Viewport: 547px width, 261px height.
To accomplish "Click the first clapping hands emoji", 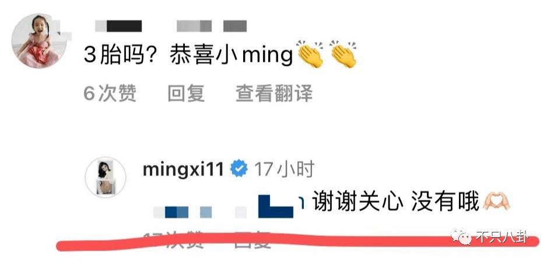I will [x=310, y=54].
